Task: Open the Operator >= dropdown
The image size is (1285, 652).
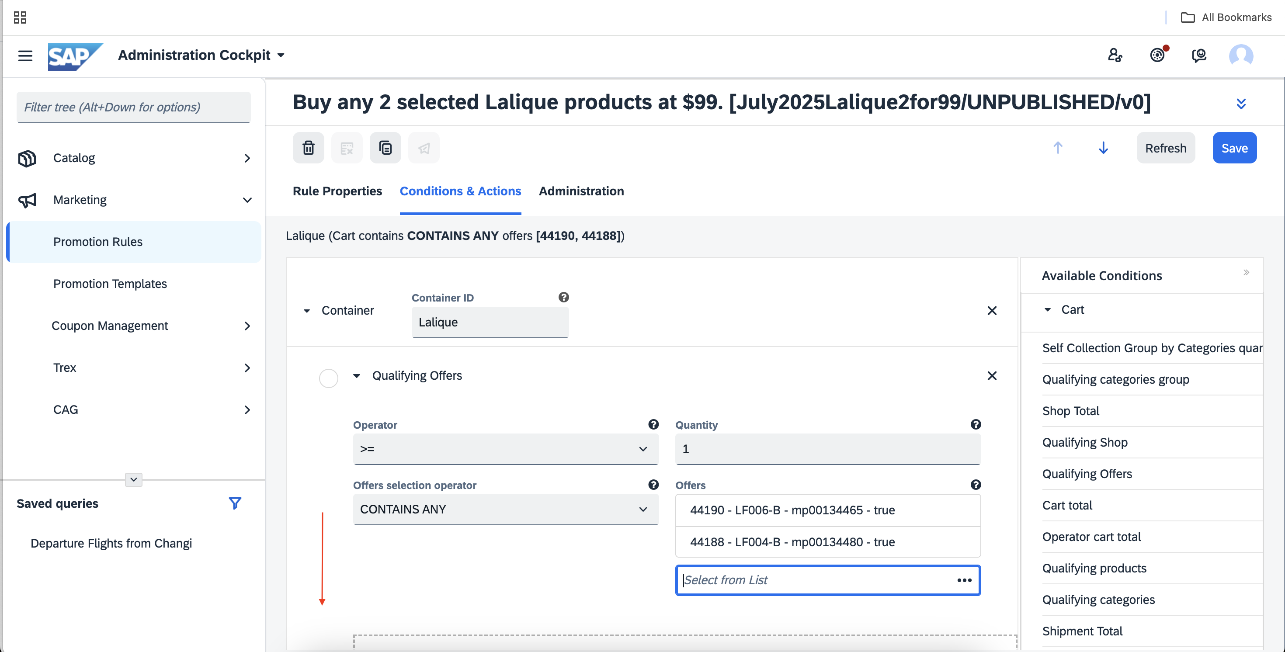Action: (506, 449)
